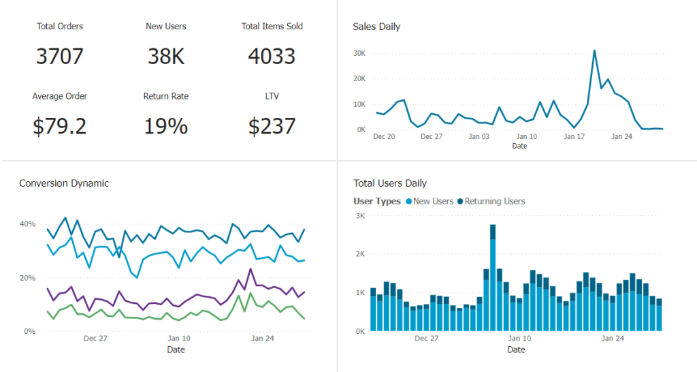Click the New Users legend color dot
Viewport: 697px width, 372px height.
(408, 202)
